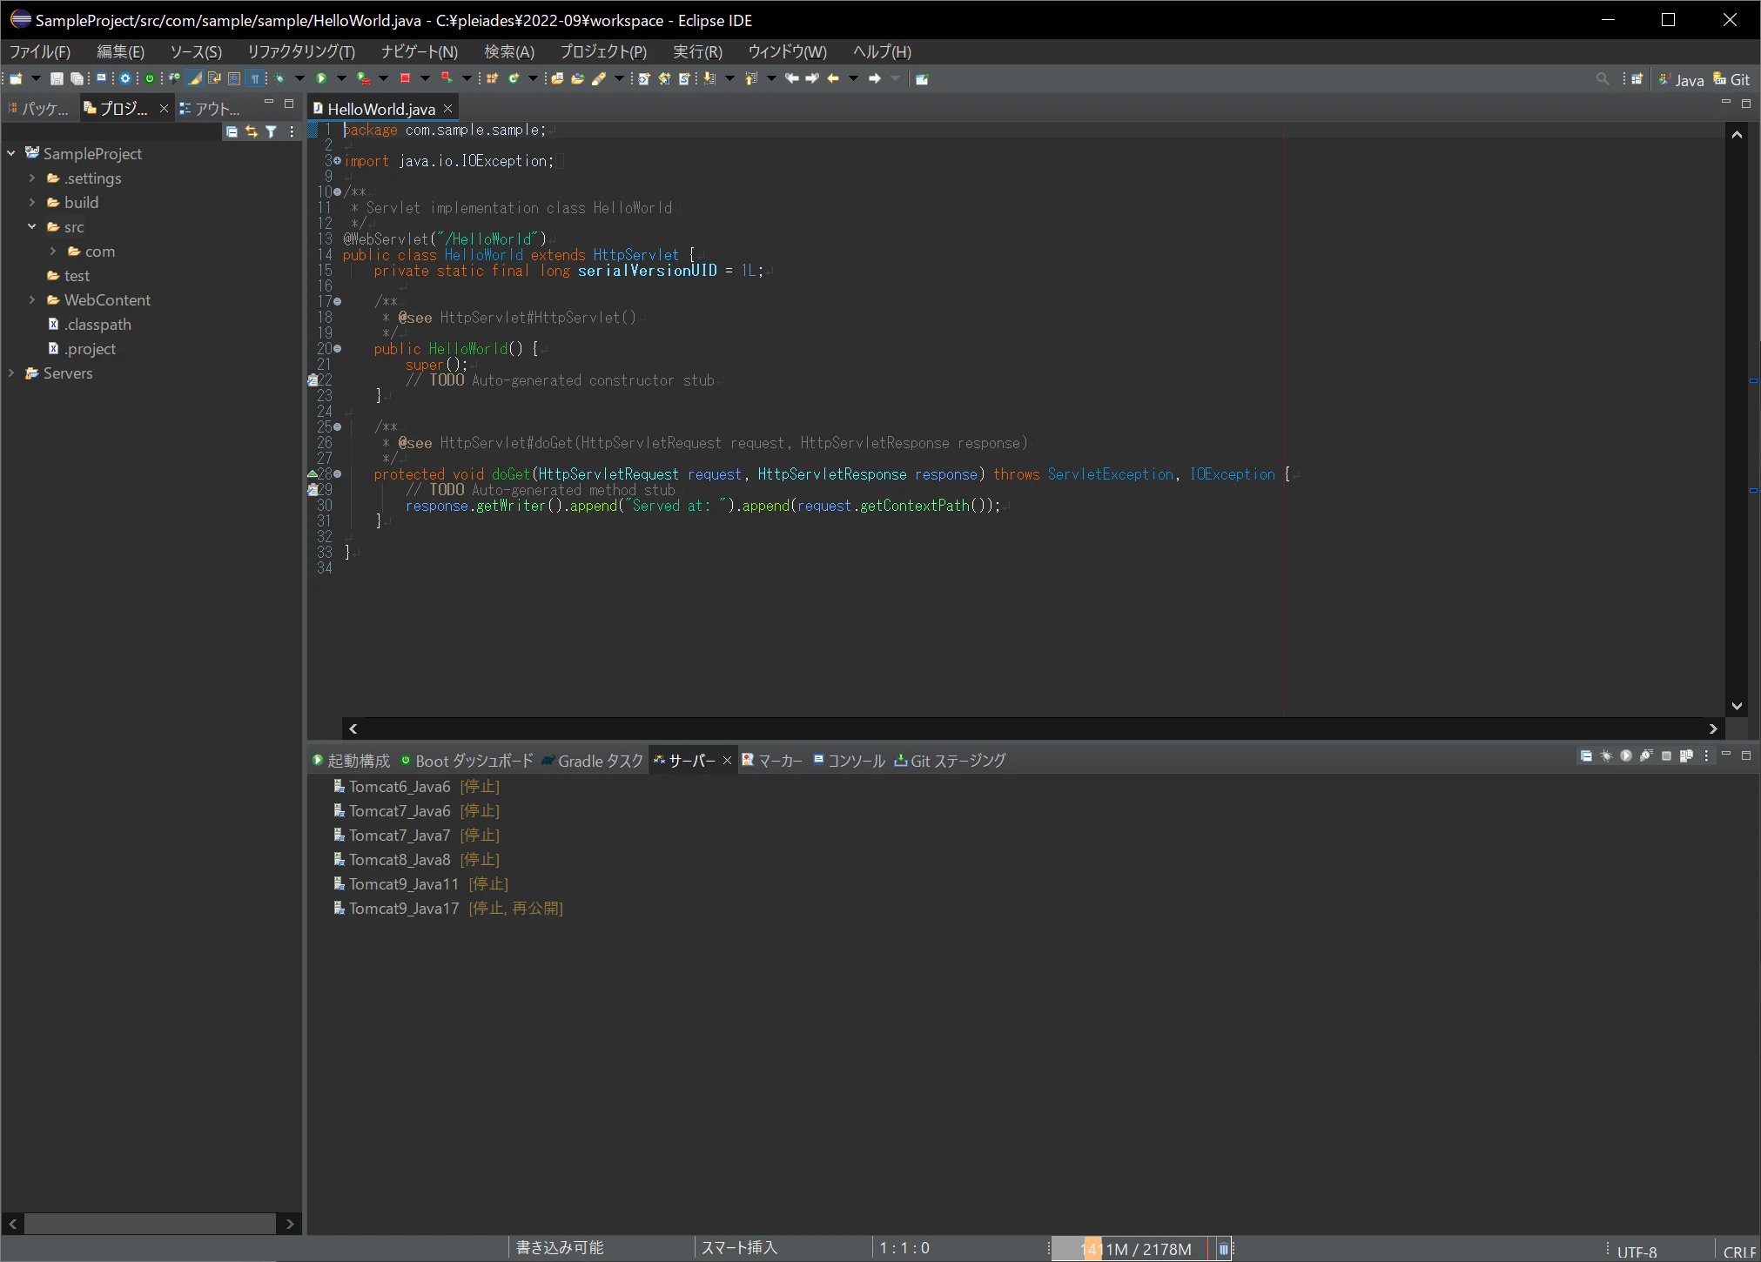
Task: Click the Search magnifier icon near perspectives
Action: click(x=1603, y=79)
